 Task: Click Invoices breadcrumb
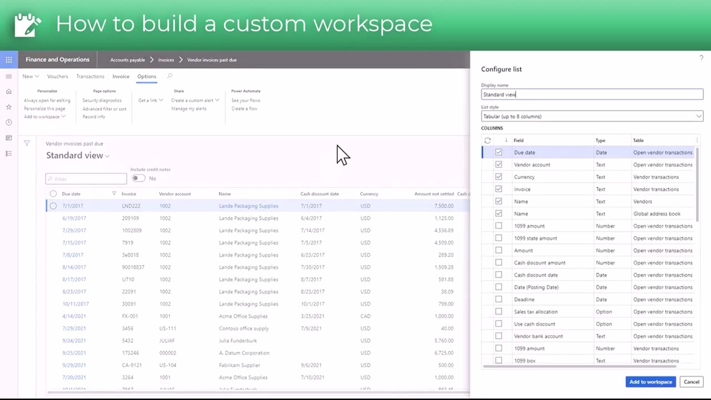[x=166, y=60]
